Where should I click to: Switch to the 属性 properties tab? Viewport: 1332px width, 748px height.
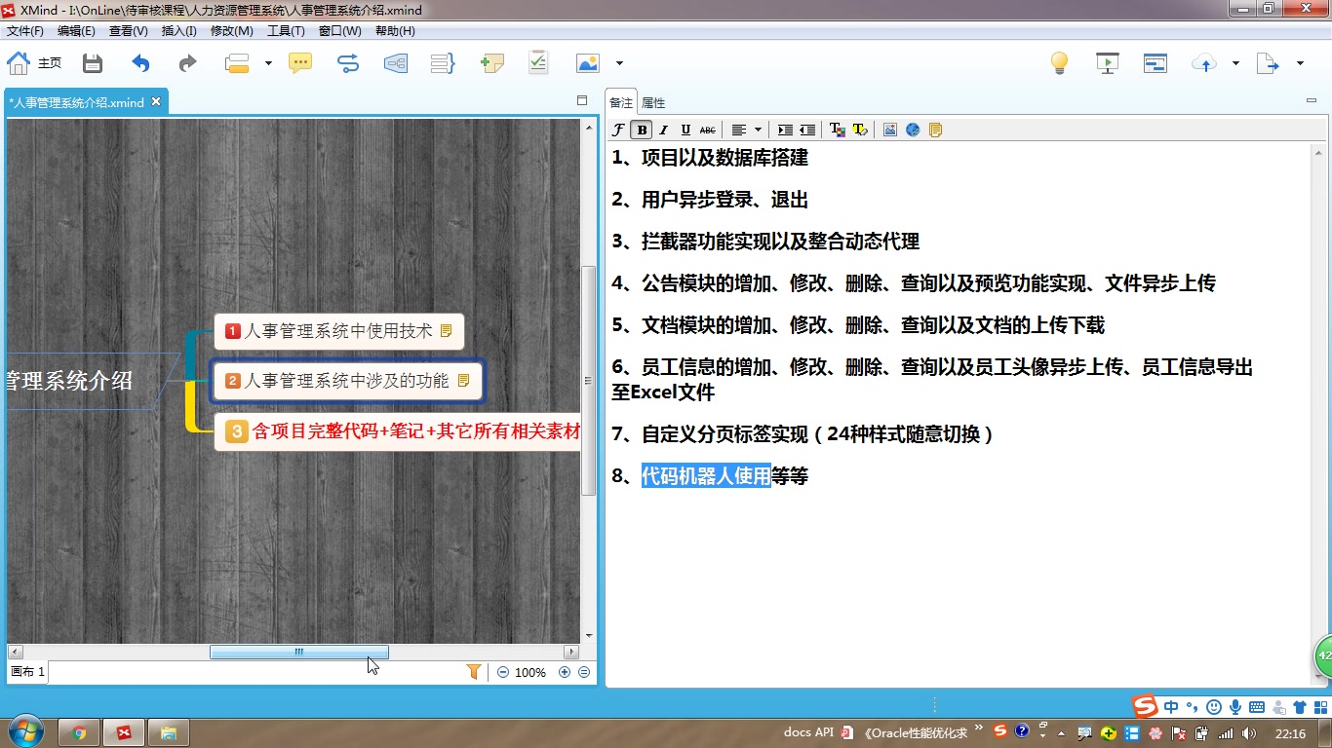[x=653, y=101]
